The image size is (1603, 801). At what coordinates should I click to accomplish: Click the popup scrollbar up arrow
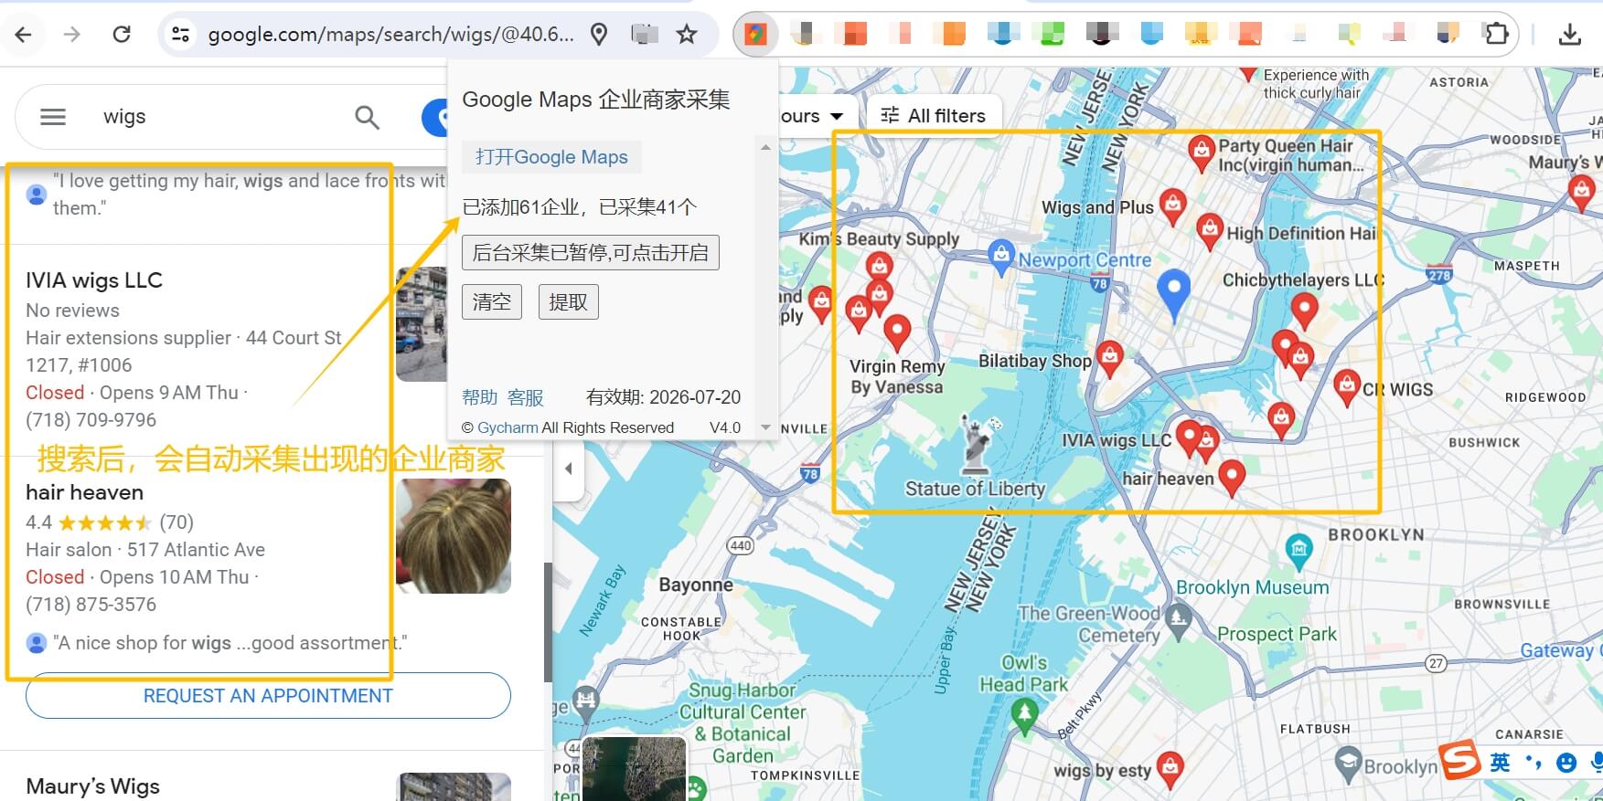coord(765,147)
